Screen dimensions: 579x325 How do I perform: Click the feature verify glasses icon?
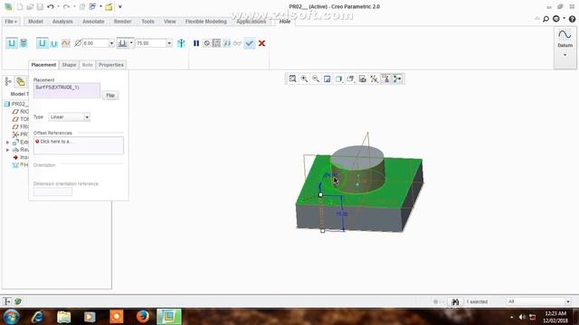tap(237, 43)
